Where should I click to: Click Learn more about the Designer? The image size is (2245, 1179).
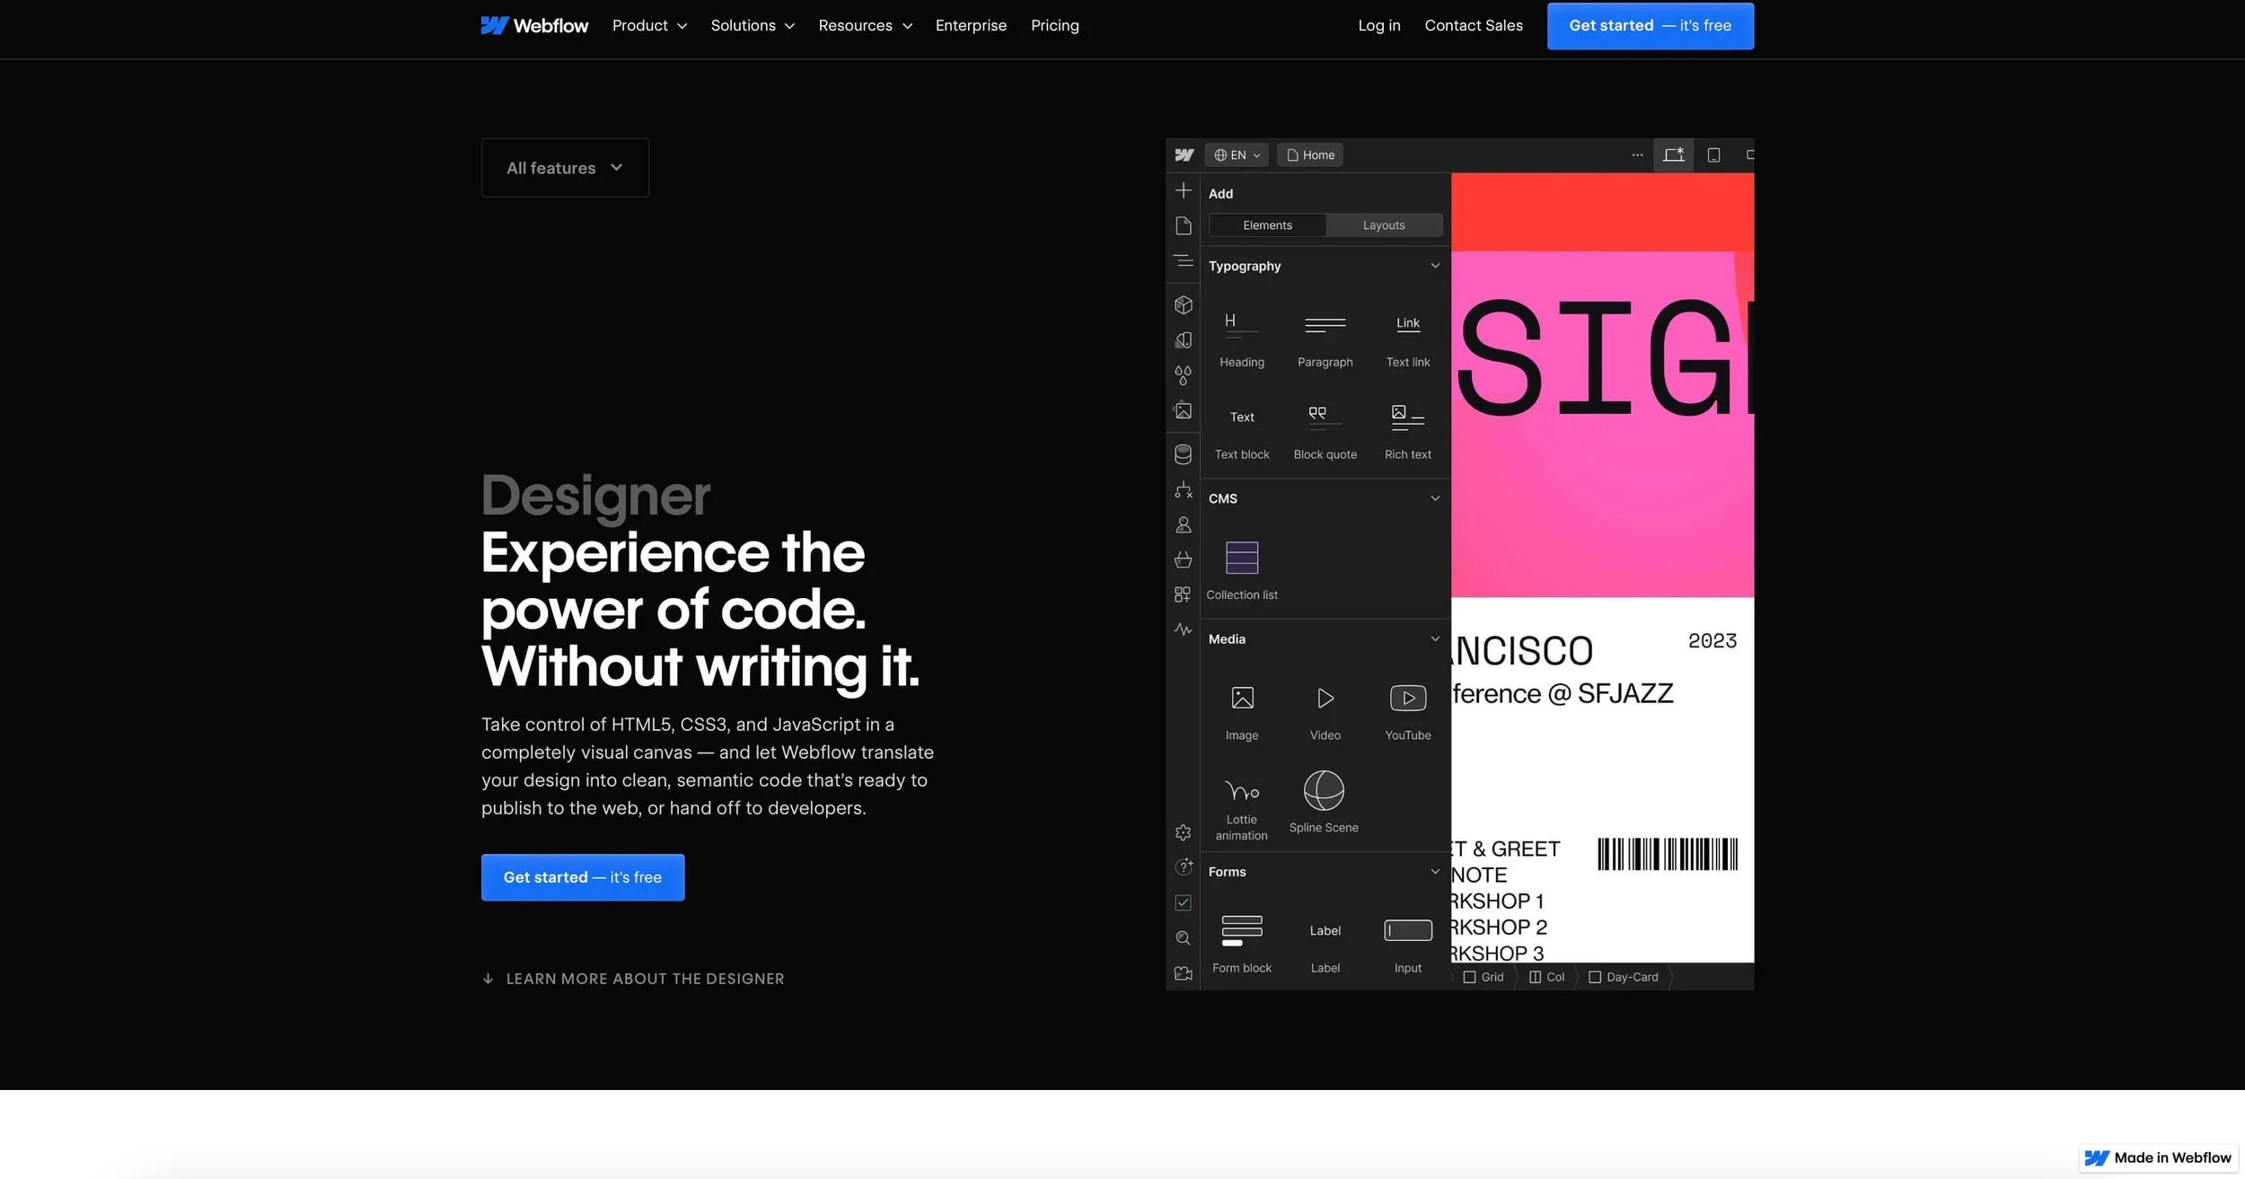pyautogui.click(x=644, y=979)
